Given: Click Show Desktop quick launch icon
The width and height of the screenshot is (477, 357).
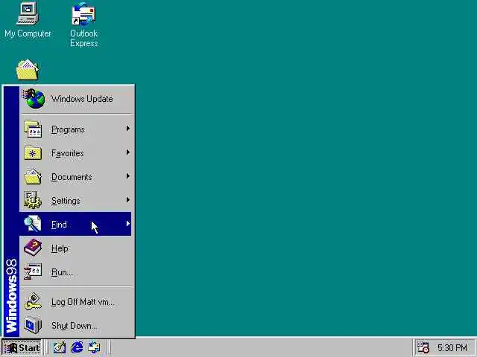Looking at the screenshot, I should pos(60,347).
